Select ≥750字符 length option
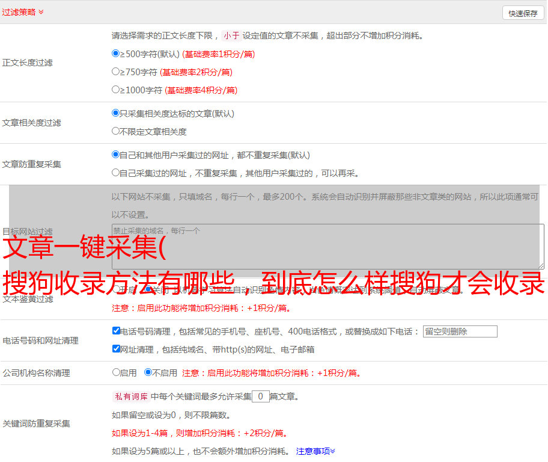The height and width of the screenshot is (462, 548). [x=115, y=72]
